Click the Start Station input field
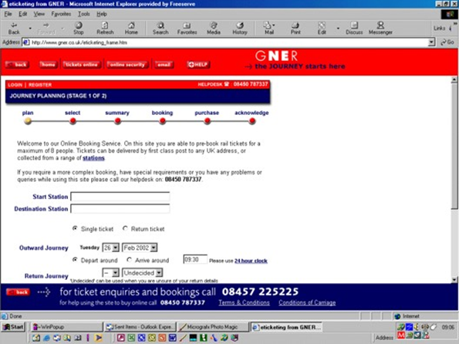This screenshot has height=344, width=459. tap(120, 197)
